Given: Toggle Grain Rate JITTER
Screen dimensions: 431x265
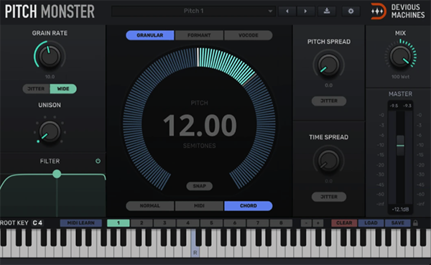Looking at the screenshot, I should (x=36, y=89).
